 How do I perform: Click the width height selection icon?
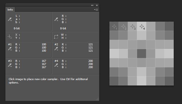tap(56, 36)
